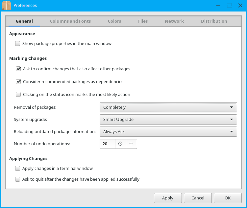The height and width of the screenshot is (208, 247).
Task: Switch to the Columns and Fonts tab
Action: [70, 21]
